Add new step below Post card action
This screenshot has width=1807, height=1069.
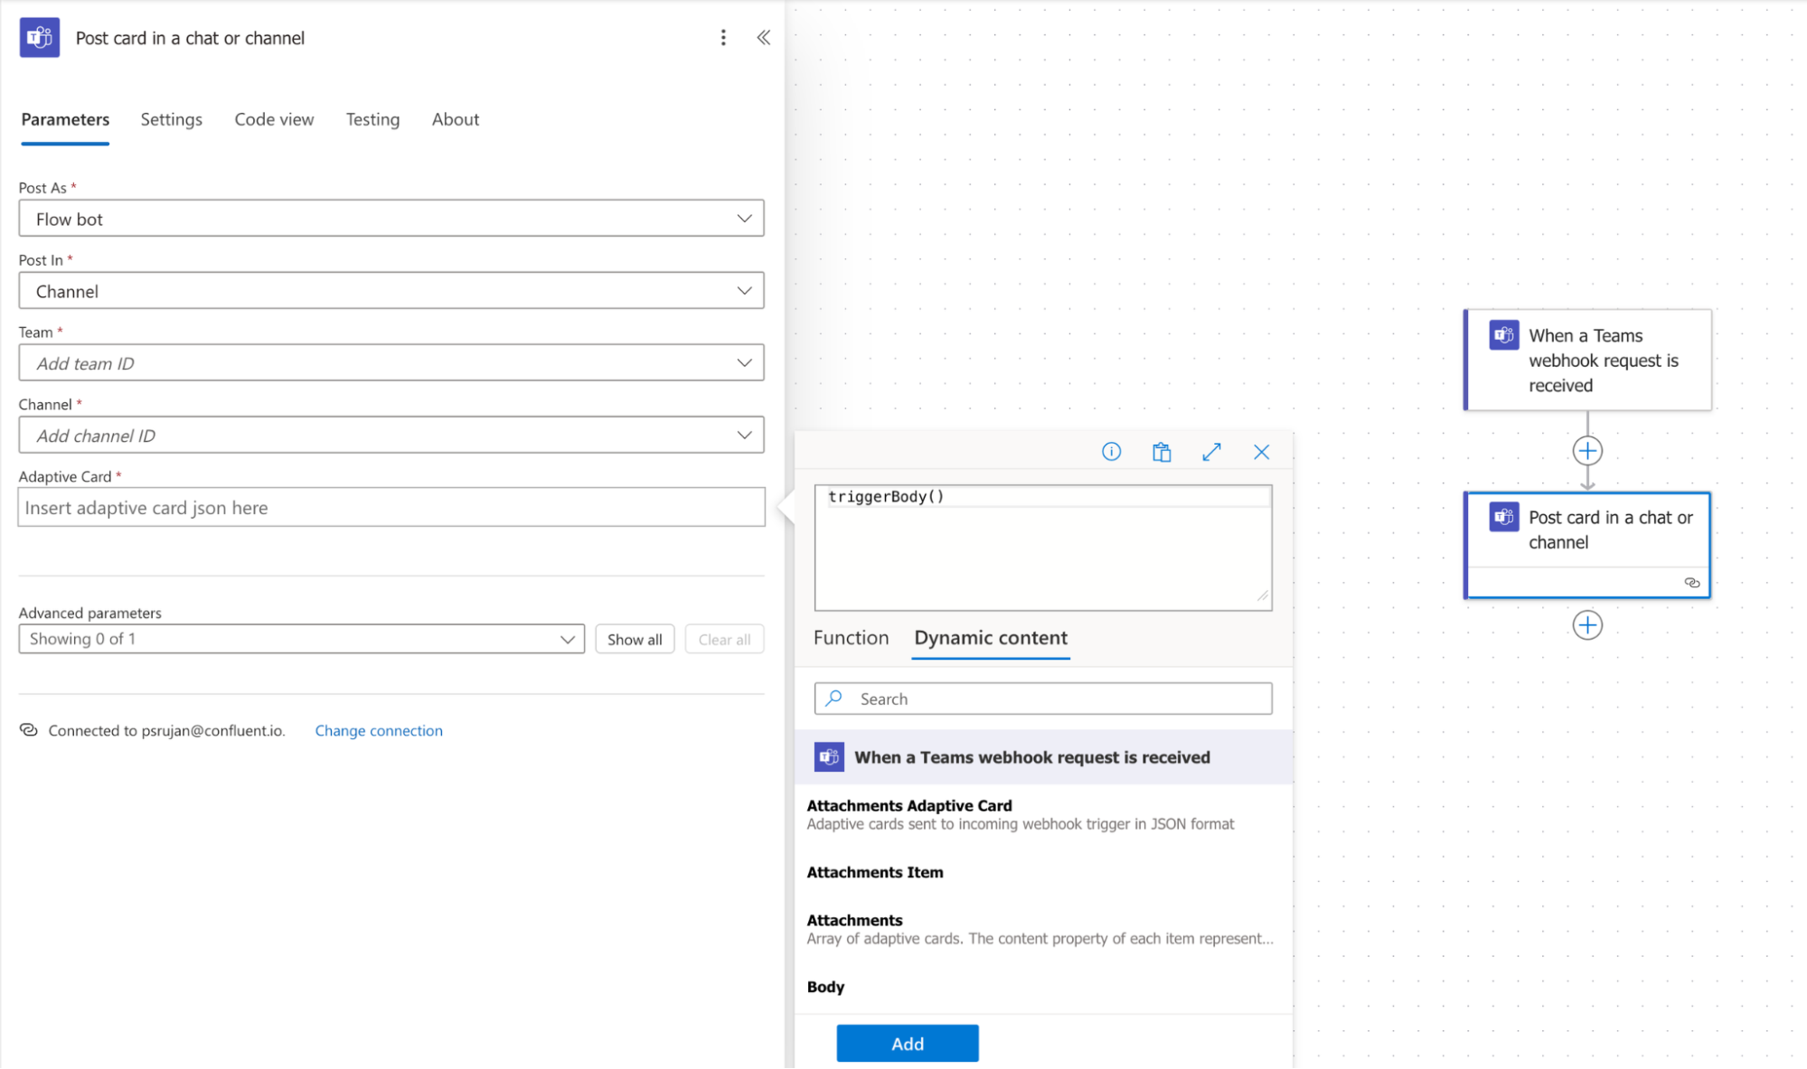coord(1587,624)
